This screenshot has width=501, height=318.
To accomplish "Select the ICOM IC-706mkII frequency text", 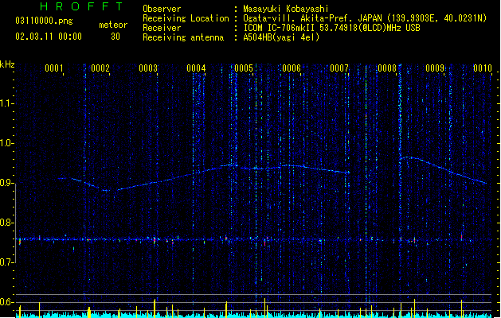I will (331, 28).
